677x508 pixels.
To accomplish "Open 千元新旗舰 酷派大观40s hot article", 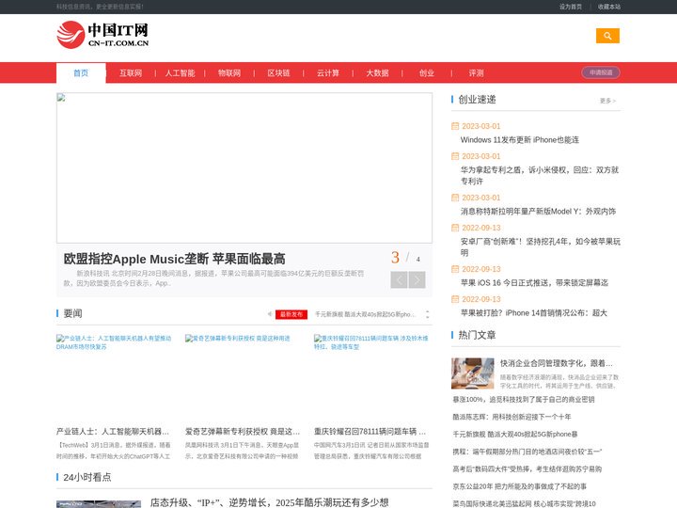I will click(x=515, y=434).
